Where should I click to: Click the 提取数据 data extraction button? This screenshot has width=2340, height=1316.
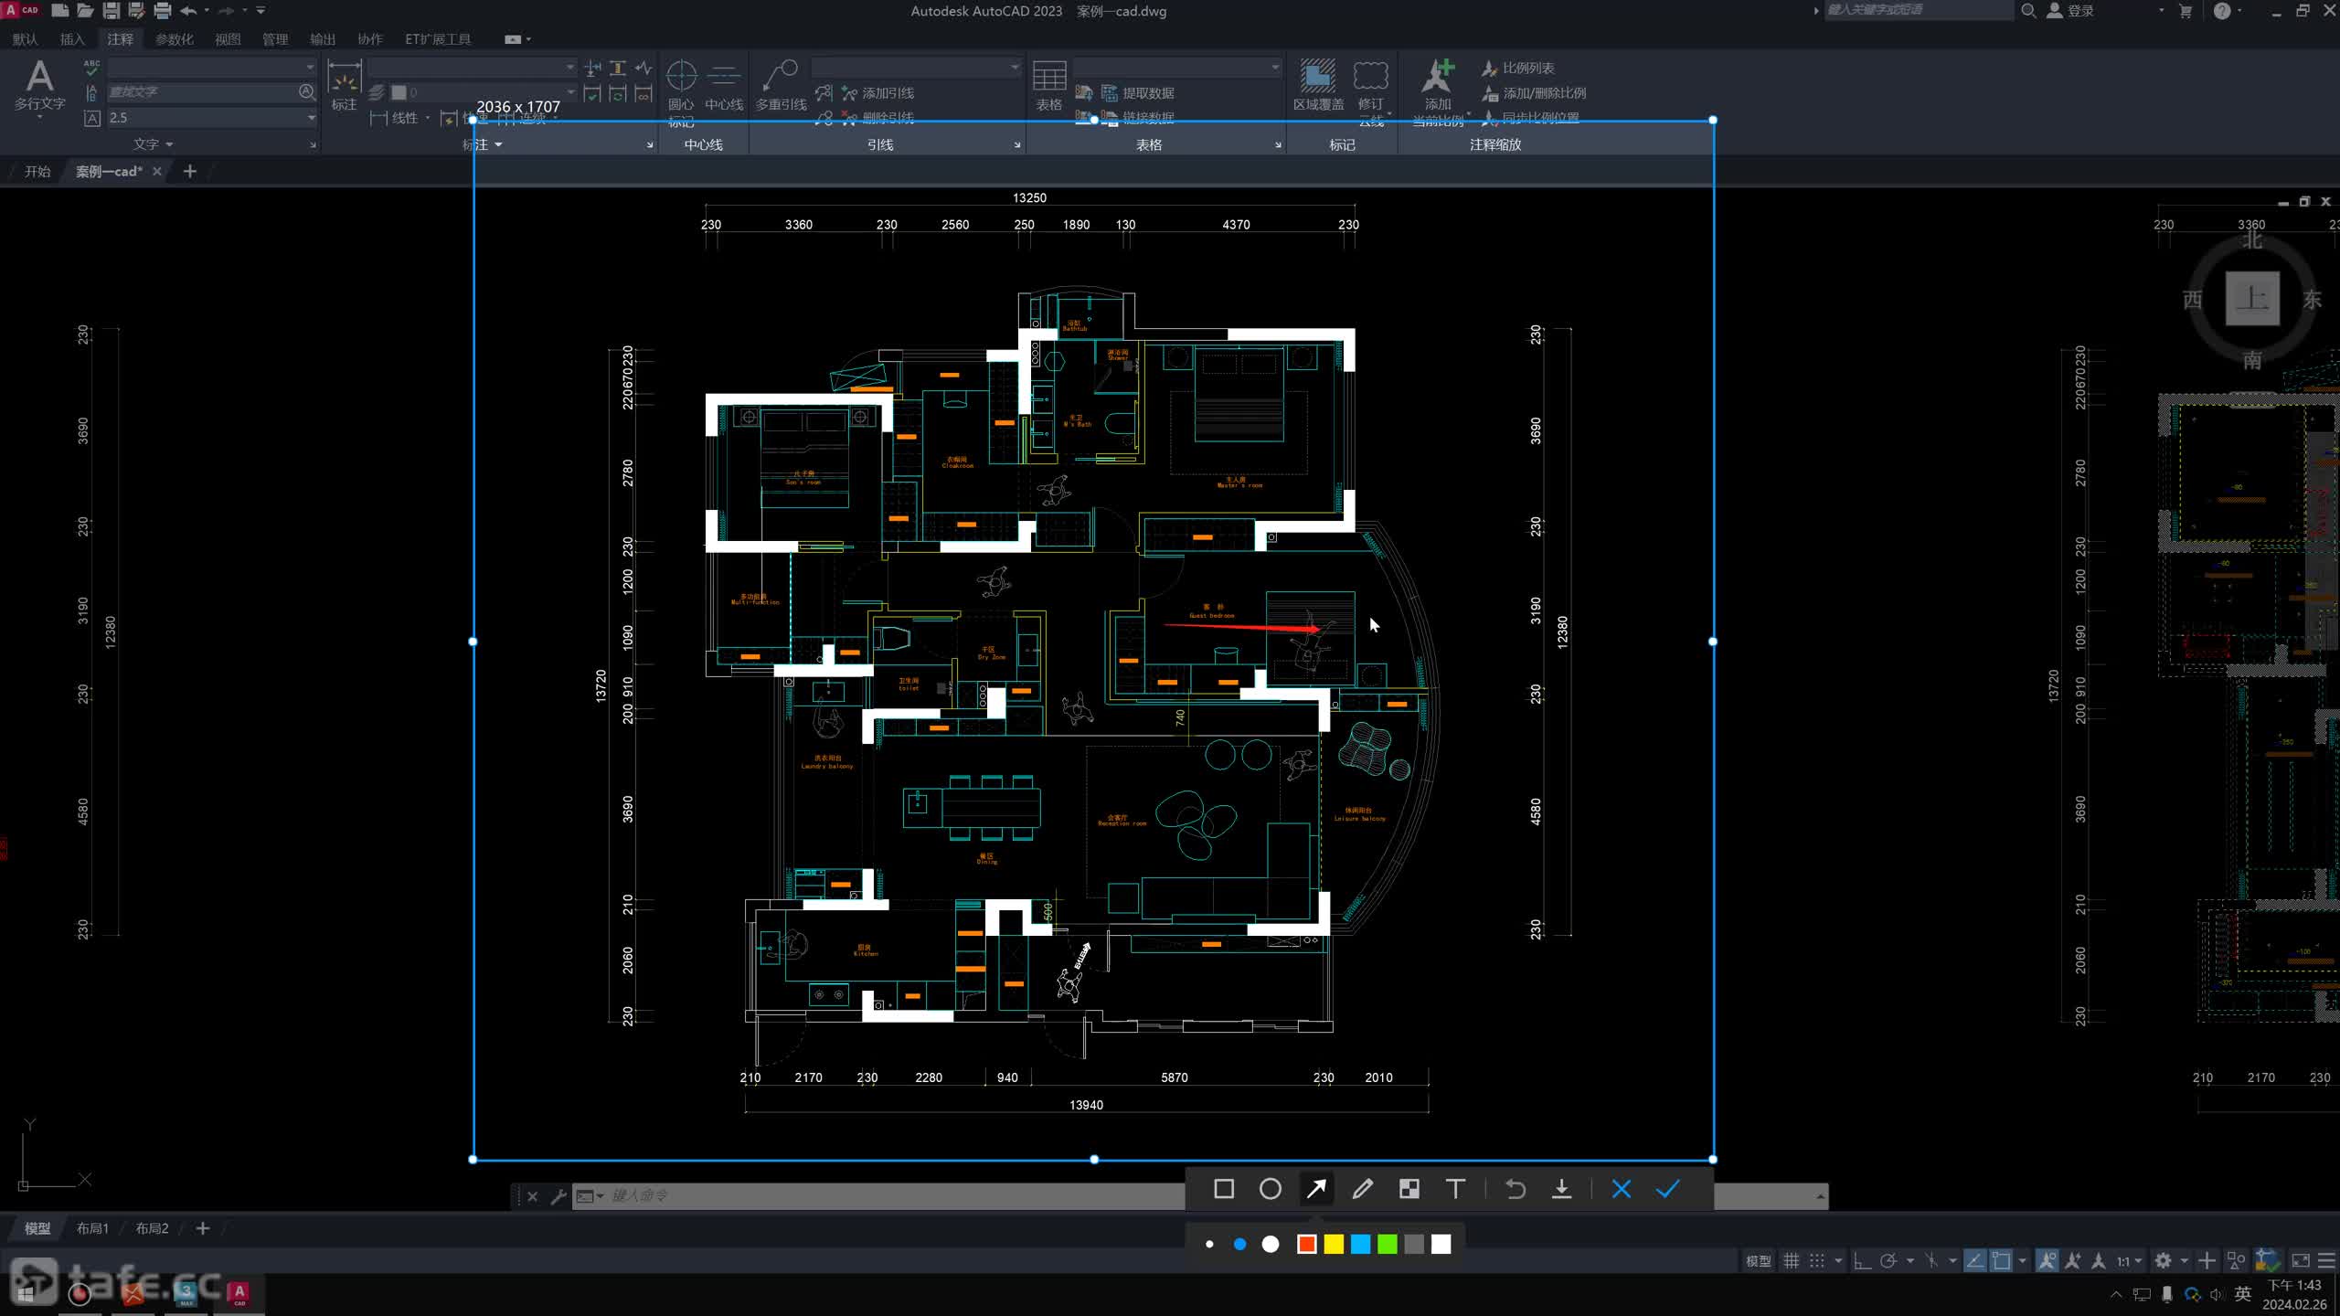click(x=1138, y=93)
